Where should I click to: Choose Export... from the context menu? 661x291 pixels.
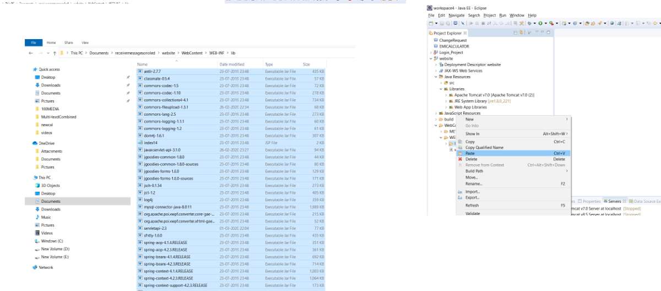click(513, 197)
